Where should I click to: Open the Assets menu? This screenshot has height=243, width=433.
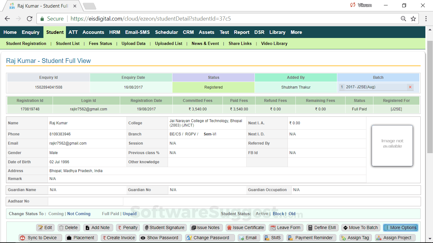[x=207, y=32]
